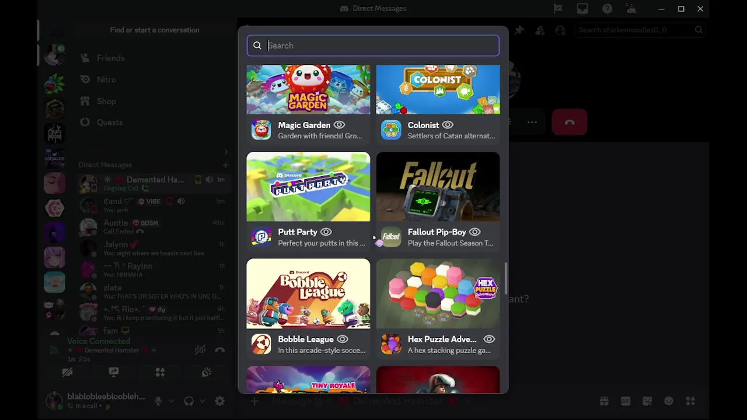Viewport: 747px width, 420px height.
Task: Click the Hex Puzzle Adventure app icon
Action: (391, 344)
